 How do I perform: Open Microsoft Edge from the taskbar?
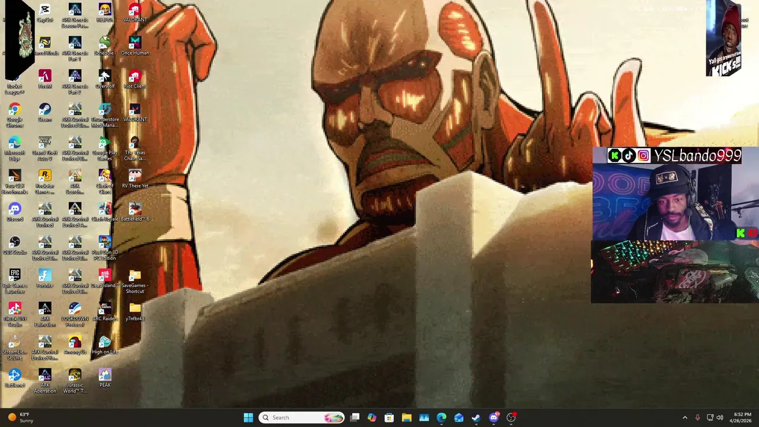442,418
